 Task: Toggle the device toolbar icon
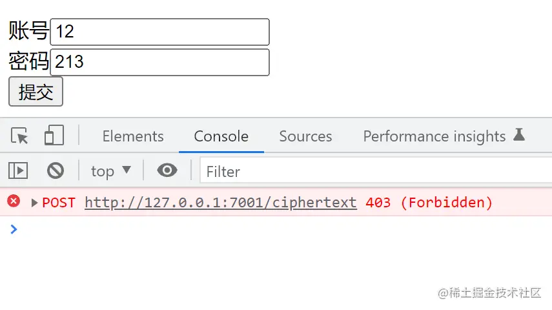pyautogui.click(x=54, y=136)
